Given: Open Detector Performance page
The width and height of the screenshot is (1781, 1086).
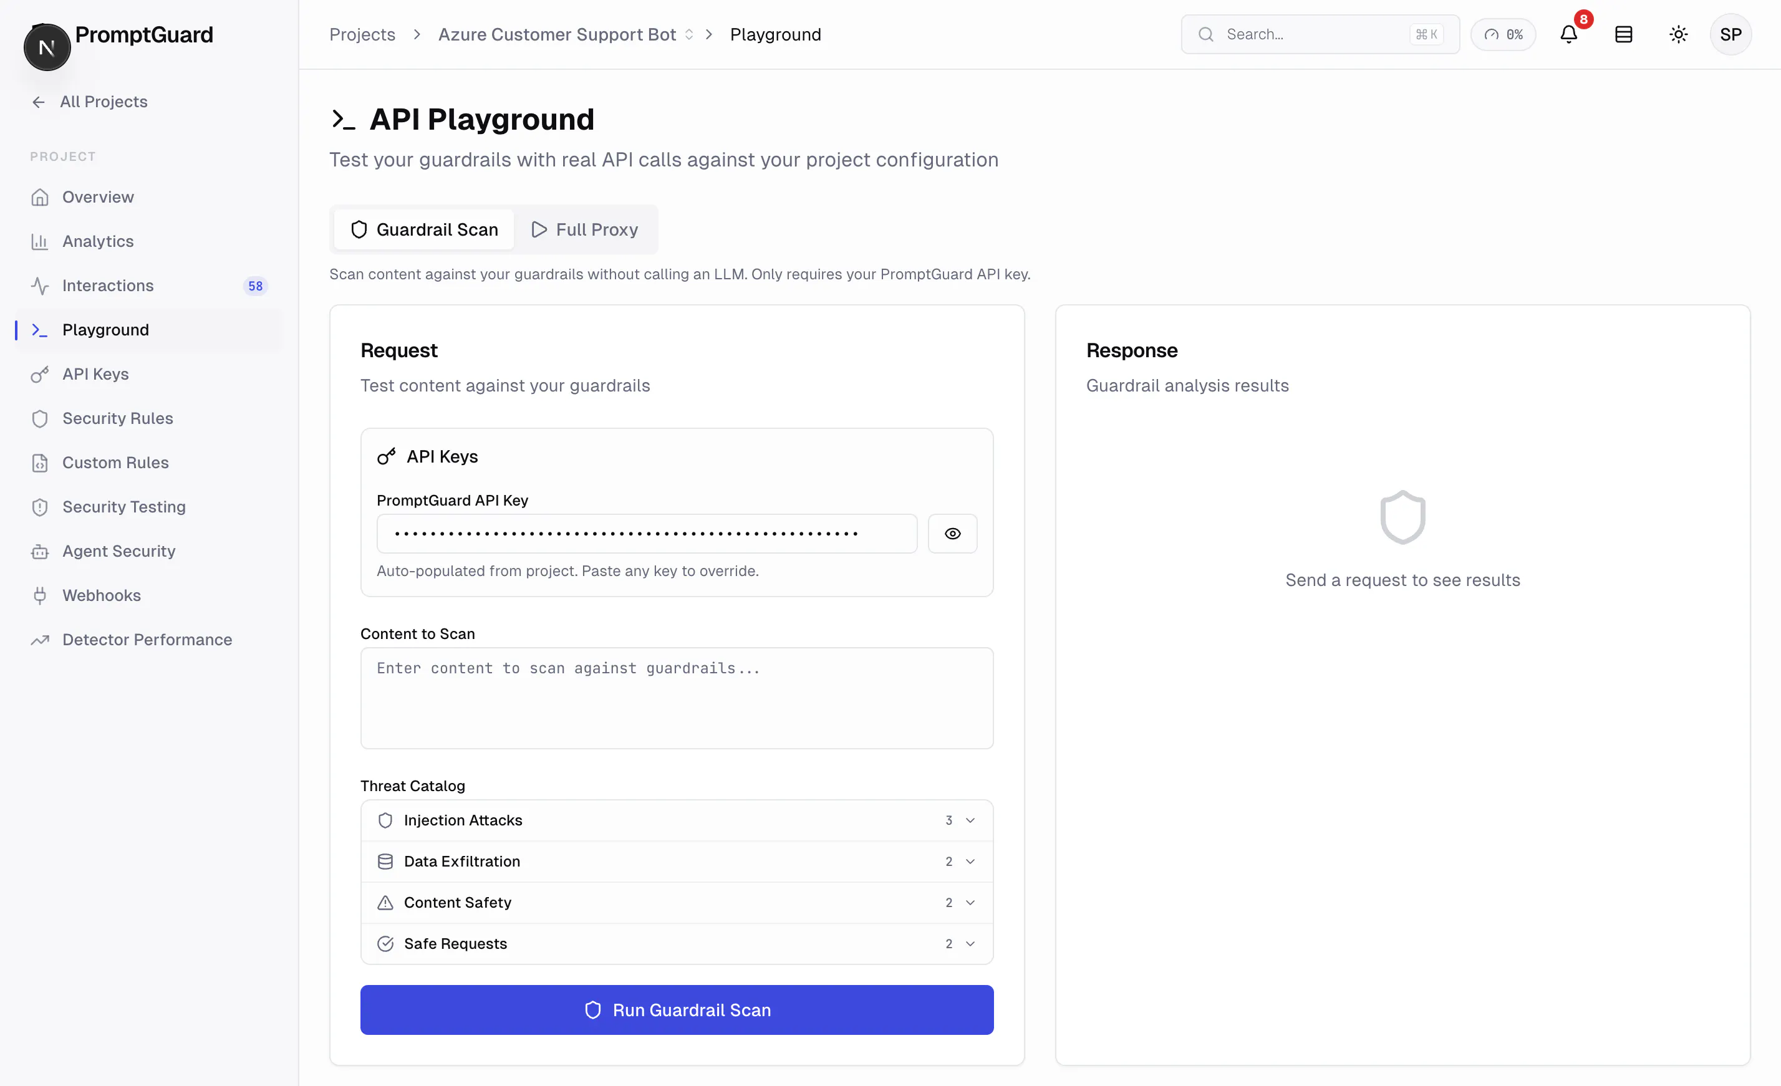Looking at the screenshot, I should [x=148, y=640].
